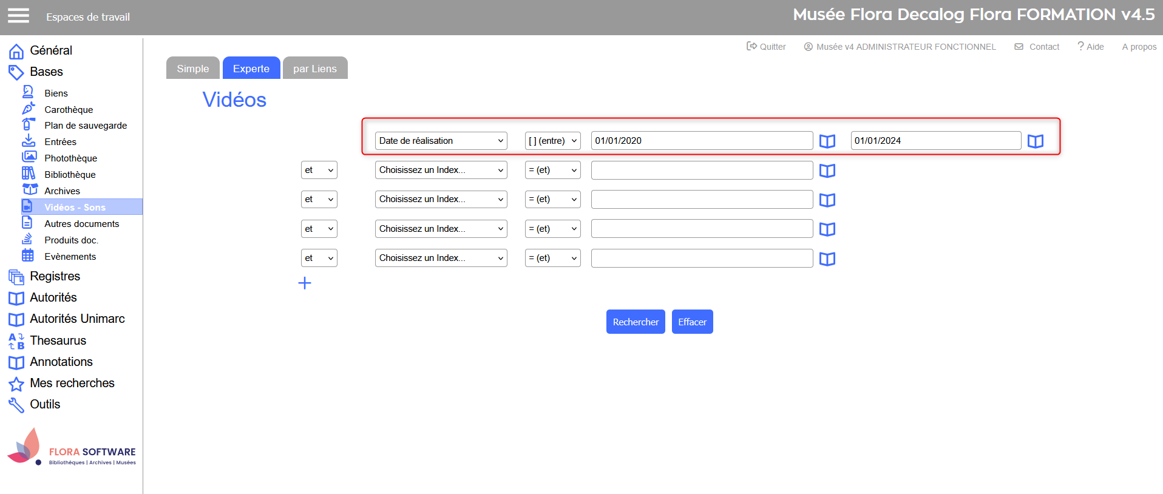Image resolution: width=1163 pixels, height=494 pixels.
Task: Open index book icon beside 01/01/2024 field
Action: point(1035,141)
